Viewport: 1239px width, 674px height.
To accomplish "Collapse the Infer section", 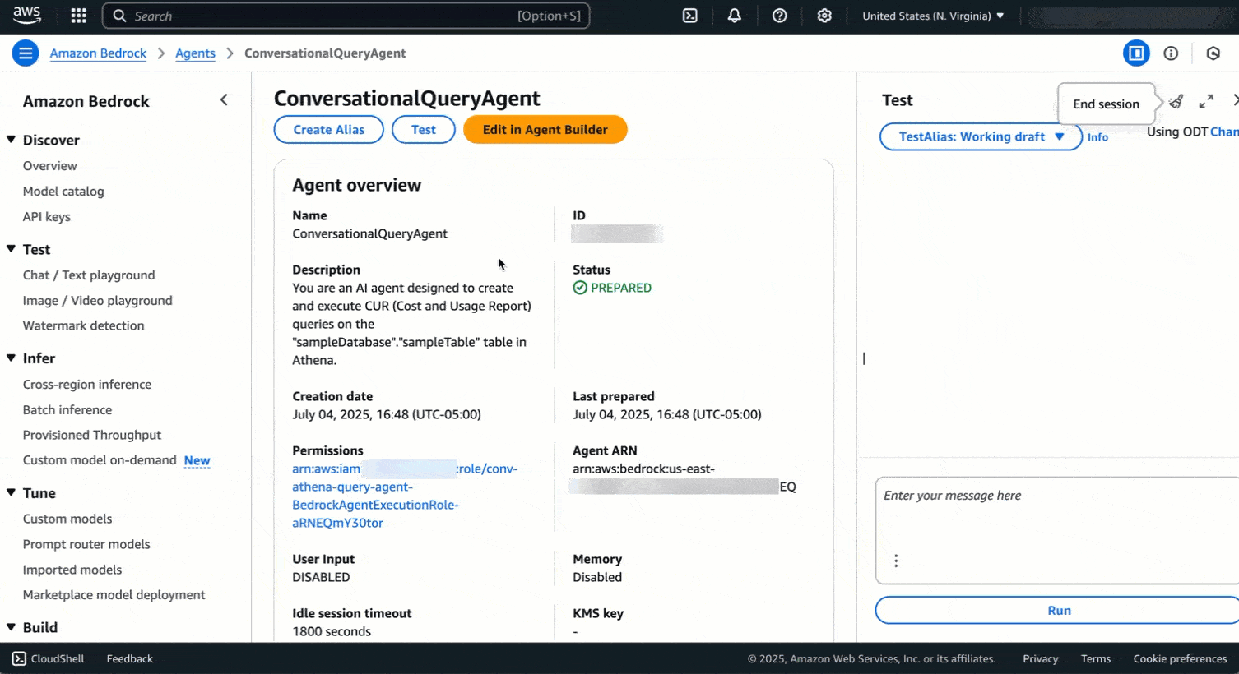I will [x=12, y=358].
